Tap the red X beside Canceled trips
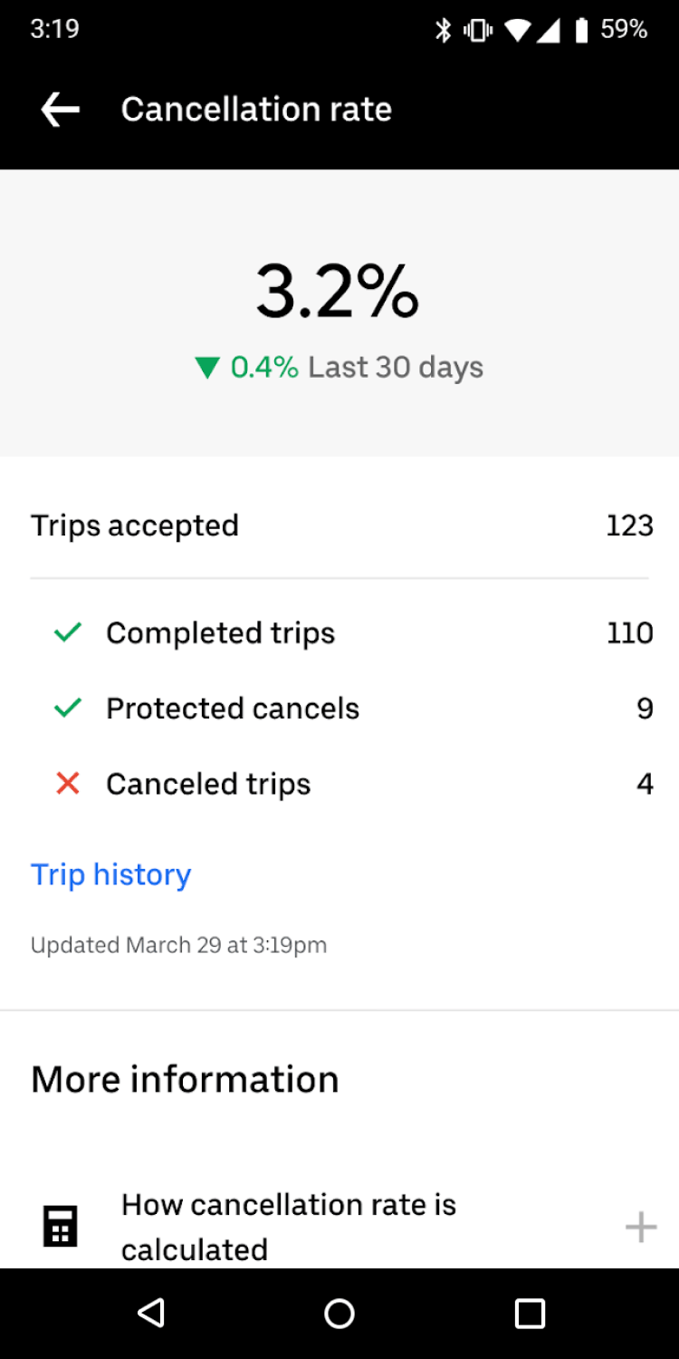The height and width of the screenshot is (1359, 679). pyautogui.click(x=68, y=784)
